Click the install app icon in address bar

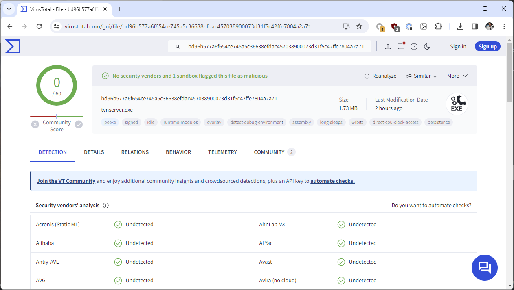346,26
